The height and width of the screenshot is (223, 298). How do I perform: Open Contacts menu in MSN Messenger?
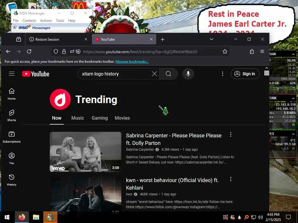coord(29,21)
